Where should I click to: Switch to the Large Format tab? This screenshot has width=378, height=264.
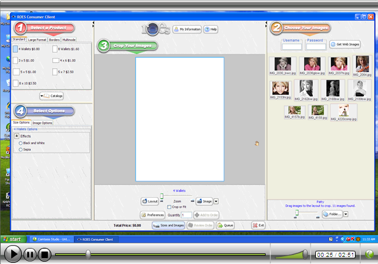[x=37, y=40]
